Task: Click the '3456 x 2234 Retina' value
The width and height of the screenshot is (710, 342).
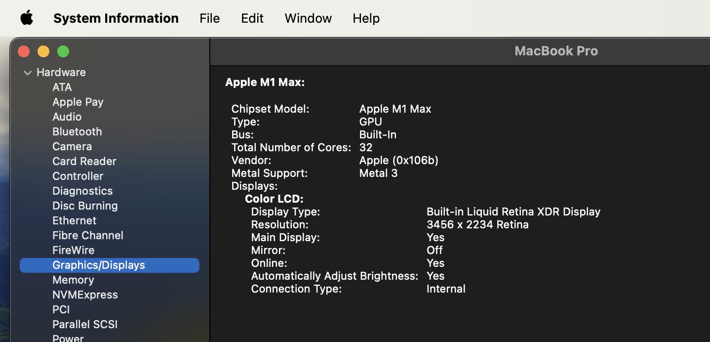Action: (477, 224)
